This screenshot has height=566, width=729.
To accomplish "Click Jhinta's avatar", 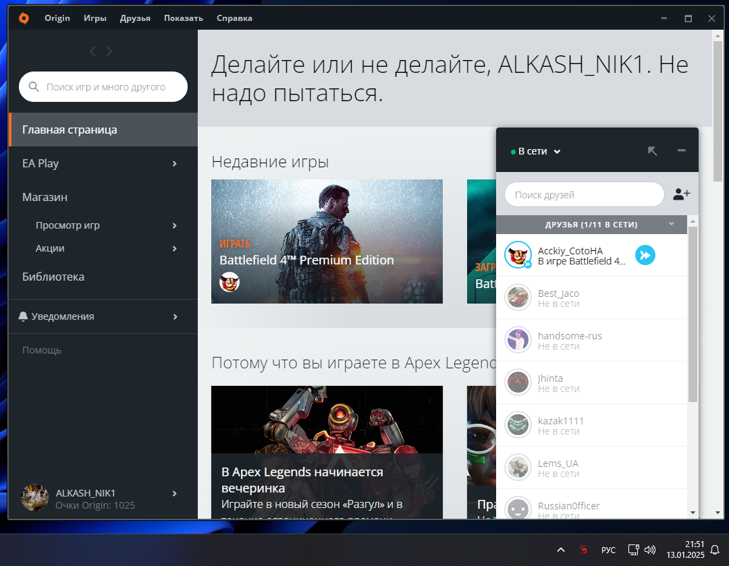I will (518, 383).
